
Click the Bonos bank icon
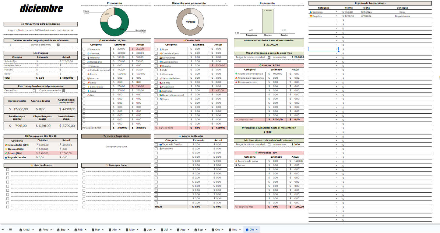[x=236, y=165]
